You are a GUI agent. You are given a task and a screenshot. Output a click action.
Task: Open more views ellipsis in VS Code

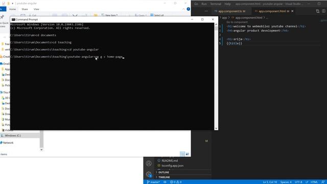tap(206, 11)
